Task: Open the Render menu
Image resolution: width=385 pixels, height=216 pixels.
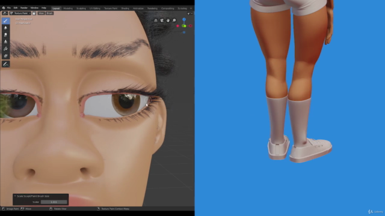Action: (x=24, y=8)
